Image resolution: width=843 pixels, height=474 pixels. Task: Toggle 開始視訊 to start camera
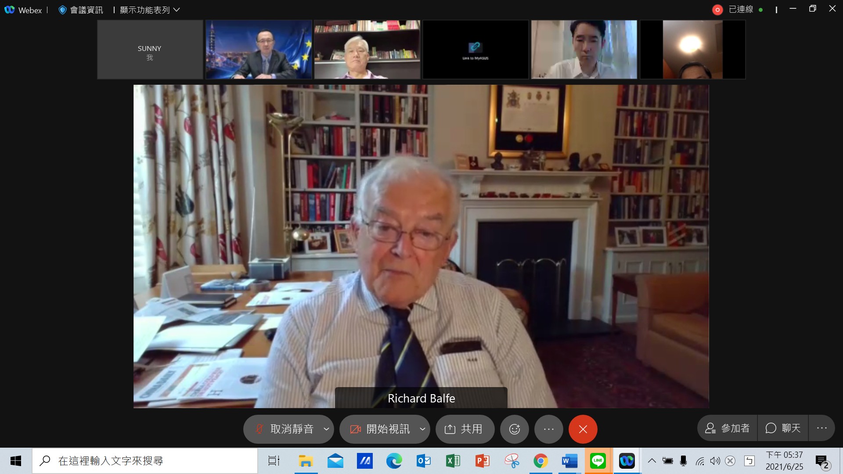pos(380,429)
